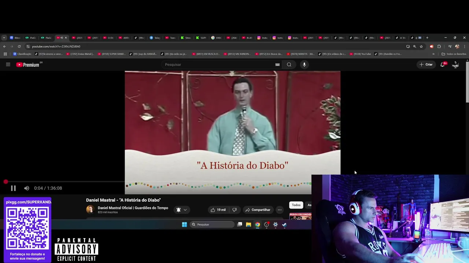
Task: Show more bookmarks with double chevron
Action: click(x=433, y=54)
